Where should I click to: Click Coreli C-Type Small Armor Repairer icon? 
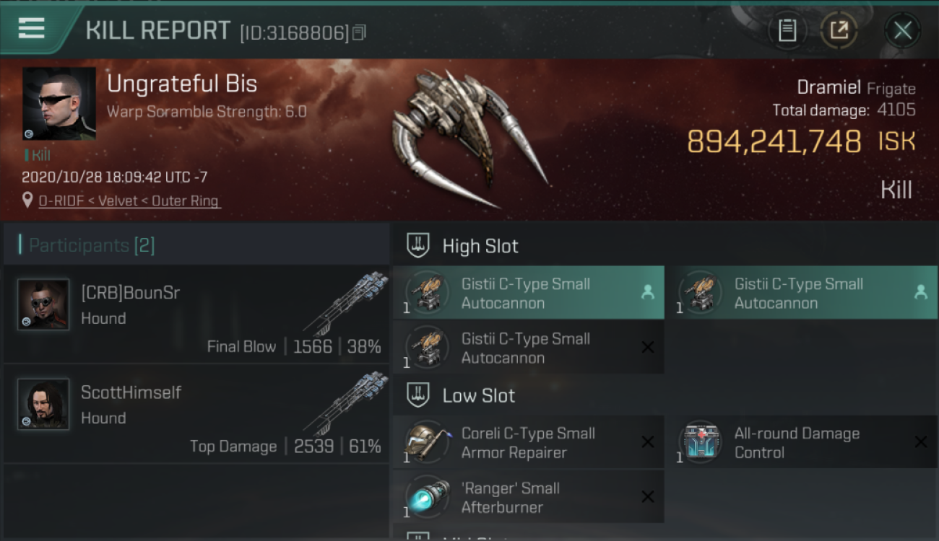(427, 441)
